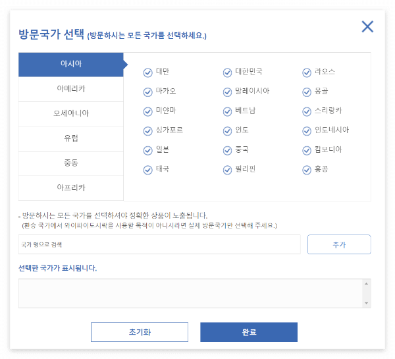Click the 초기화 reset button
This screenshot has height=359, width=395.
coord(140,332)
